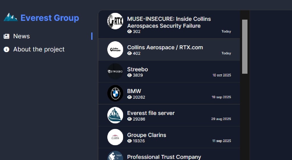Viewport: 292px width, 160px height.
Task: Click the 3829 view count
Action: pos(138,75)
